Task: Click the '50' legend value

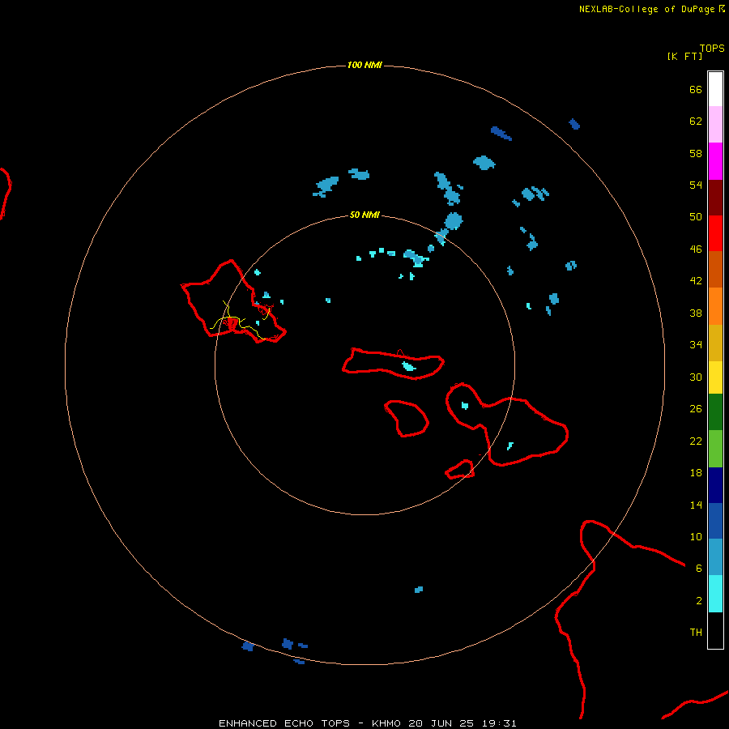Action: pos(696,217)
